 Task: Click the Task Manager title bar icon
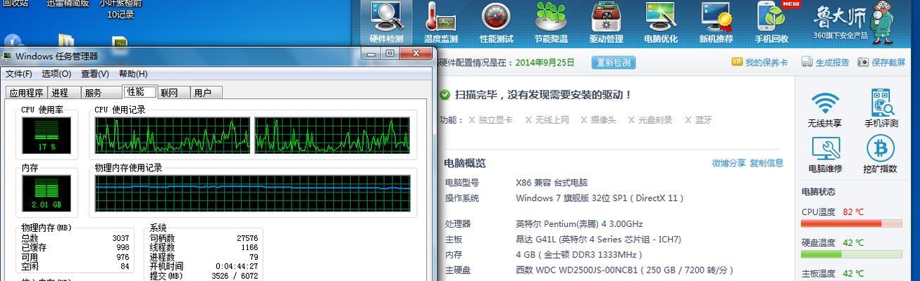8,56
